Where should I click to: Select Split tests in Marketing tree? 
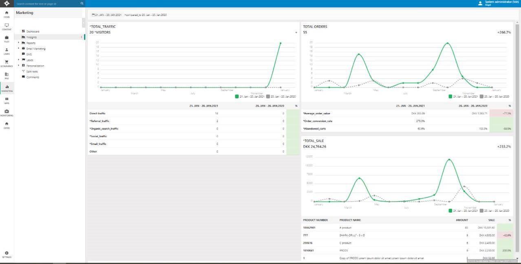(32, 71)
